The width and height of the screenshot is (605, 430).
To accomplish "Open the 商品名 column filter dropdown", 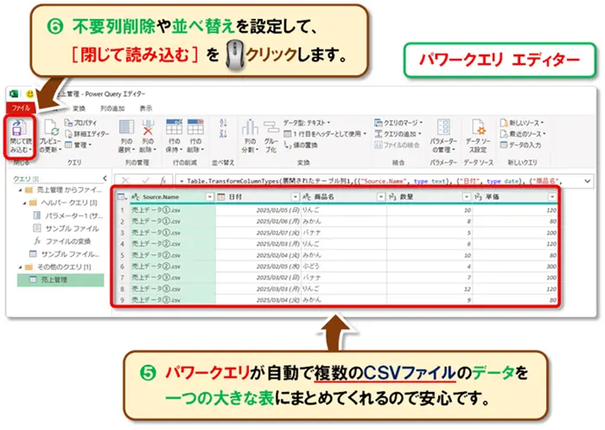I will (x=381, y=197).
